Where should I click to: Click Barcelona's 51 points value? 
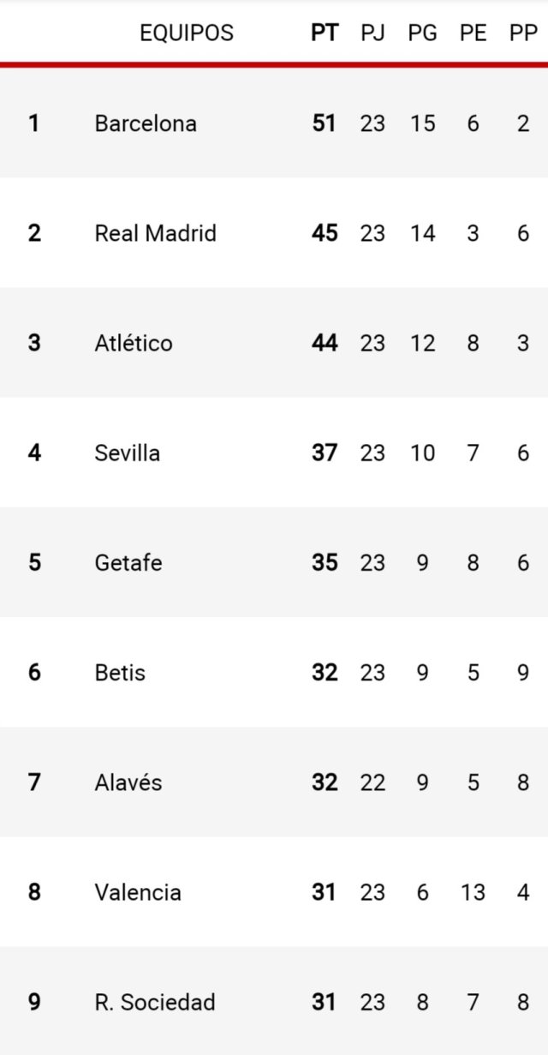click(x=325, y=123)
